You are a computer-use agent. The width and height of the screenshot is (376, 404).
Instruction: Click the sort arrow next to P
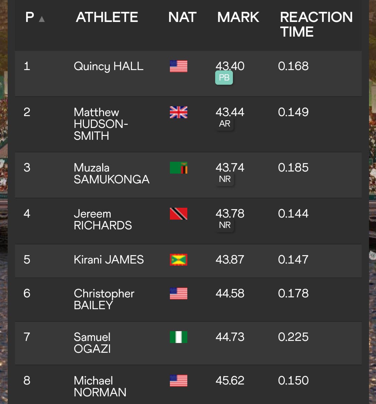[42, 19]
